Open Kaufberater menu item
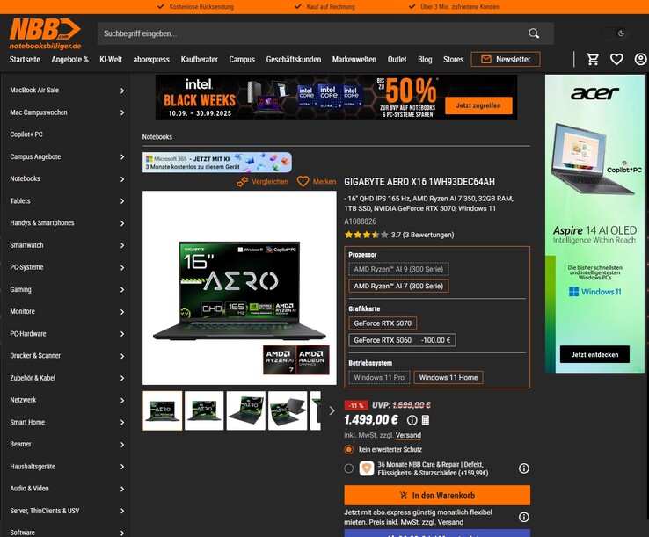649x537 pixels. point(199,59)
